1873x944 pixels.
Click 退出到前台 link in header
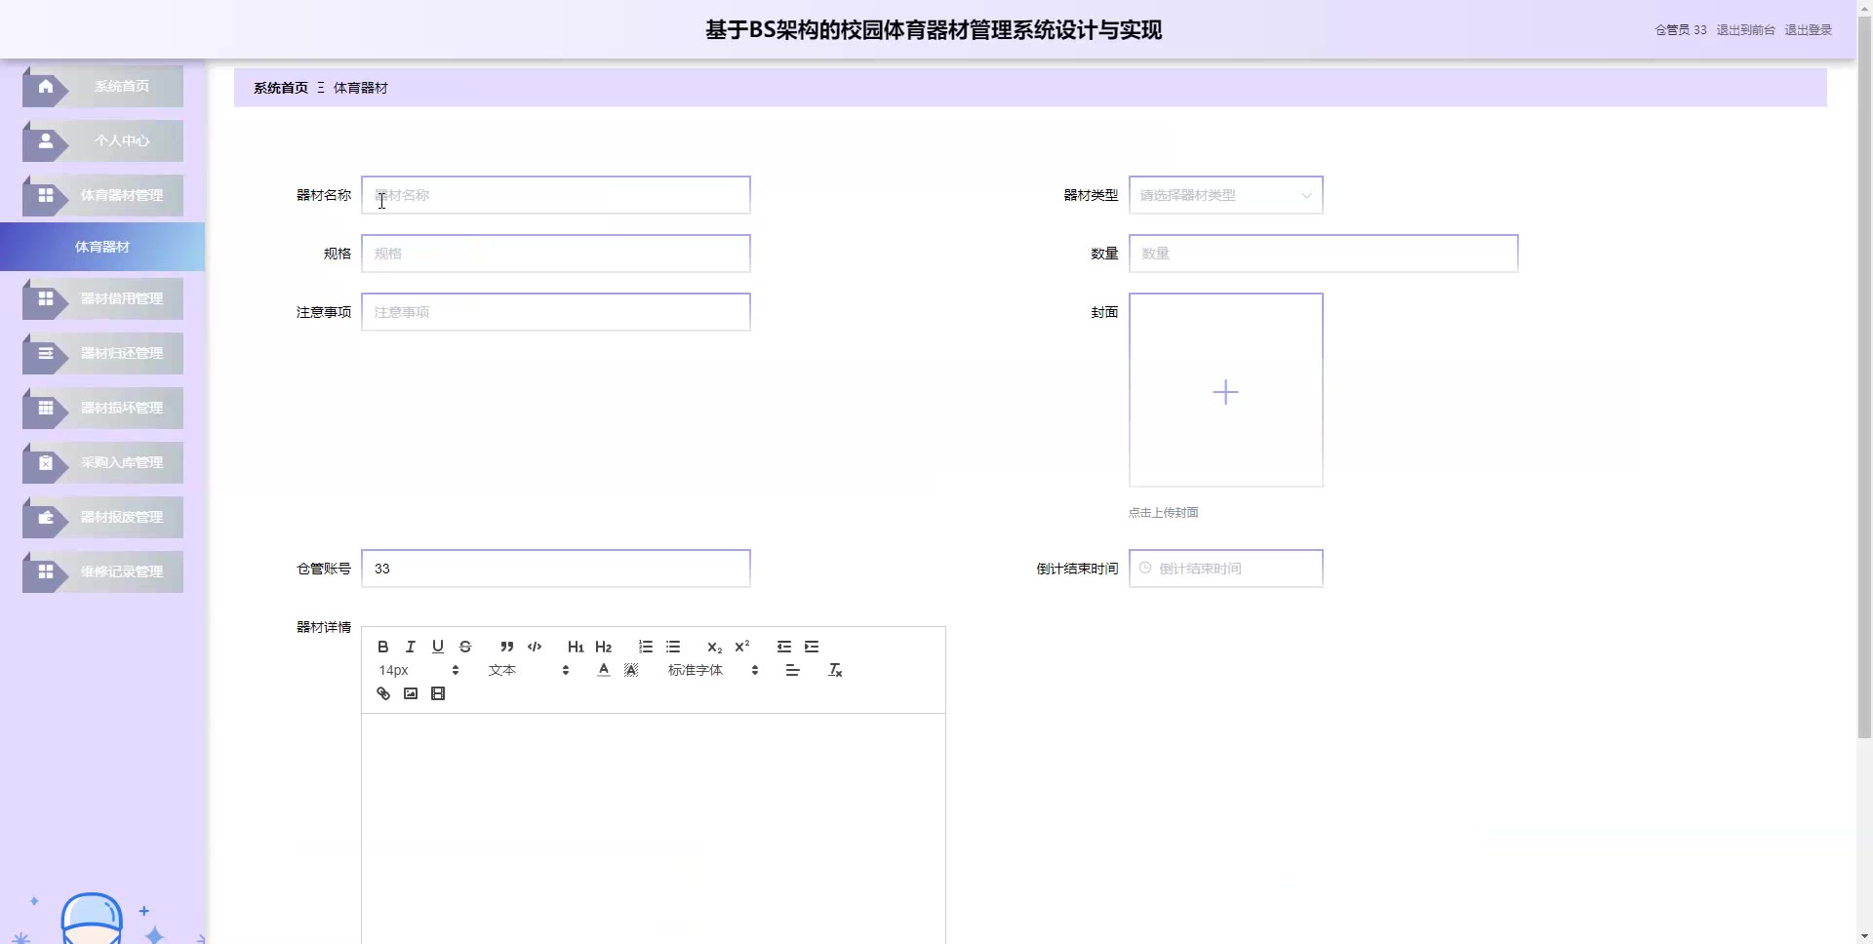coord(1745,30)
